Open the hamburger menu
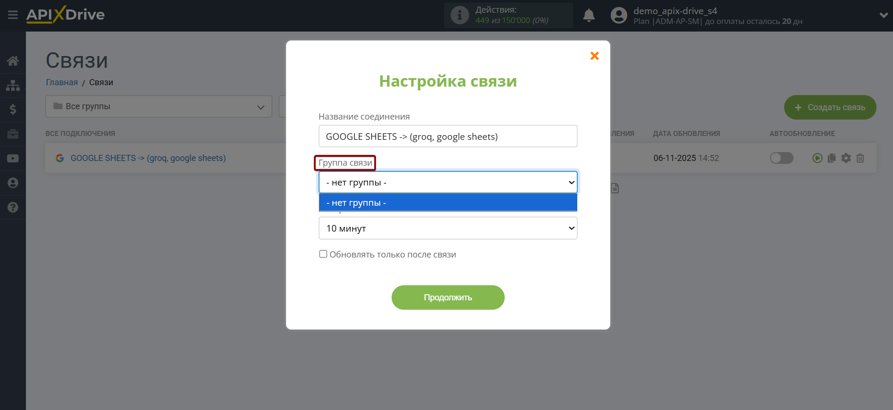893x410 pixels. click(13, 15)
